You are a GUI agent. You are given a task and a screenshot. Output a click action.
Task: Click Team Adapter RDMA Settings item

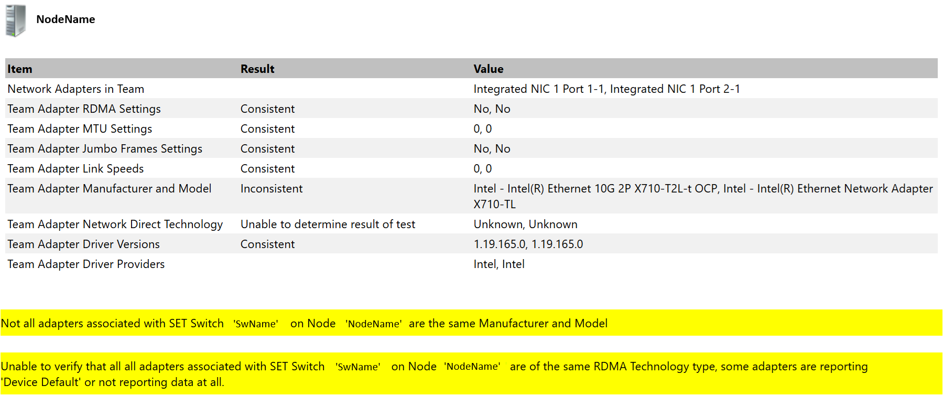coord(84,109)
